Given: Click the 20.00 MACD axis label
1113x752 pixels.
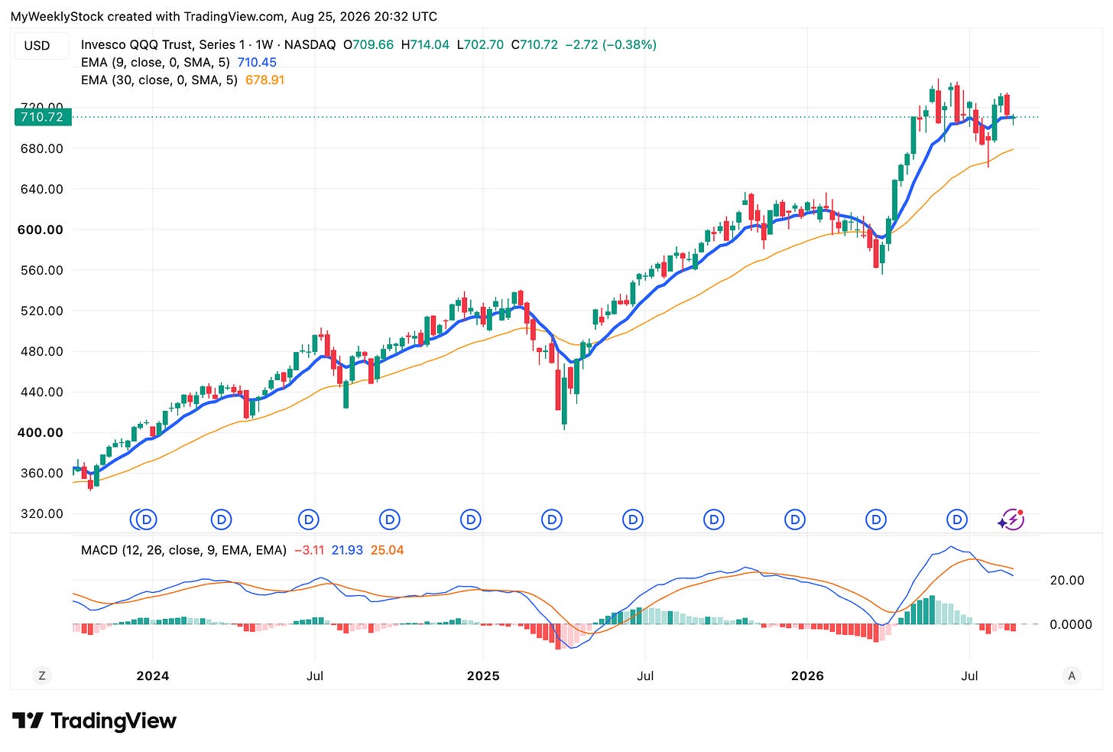Looking at the screenshot, I should 1067,580.
